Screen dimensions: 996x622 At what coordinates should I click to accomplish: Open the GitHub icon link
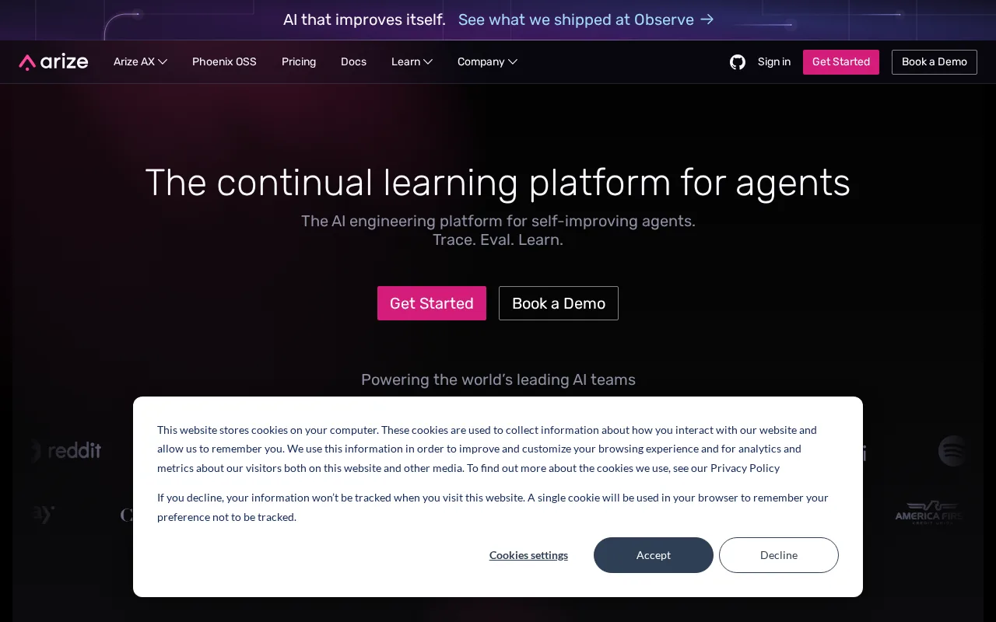[x=738, y=62]
